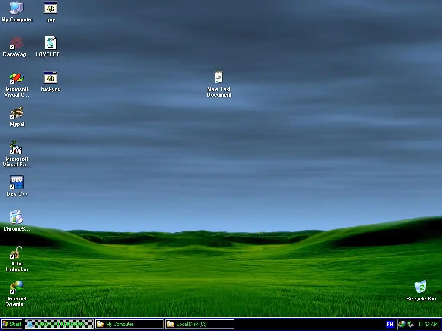Click the 11:53 AM taskbar clock

[427, 324]
